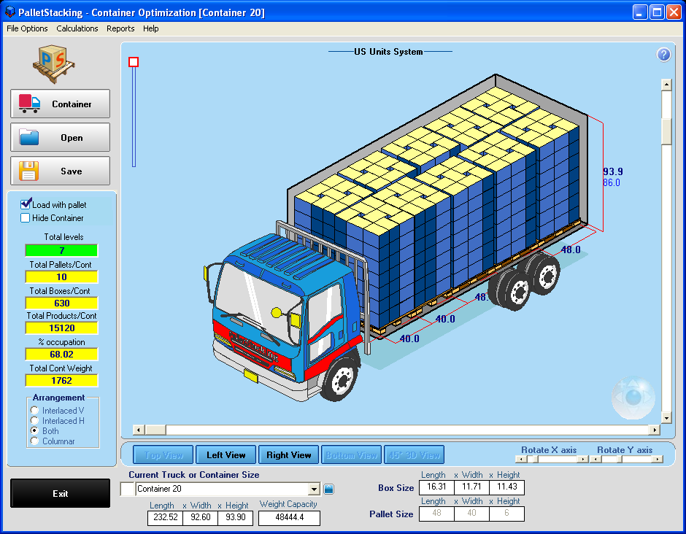The image size is (686, 534).
Task: Click the Total levels value 7
Action: [x=62, y=251]
